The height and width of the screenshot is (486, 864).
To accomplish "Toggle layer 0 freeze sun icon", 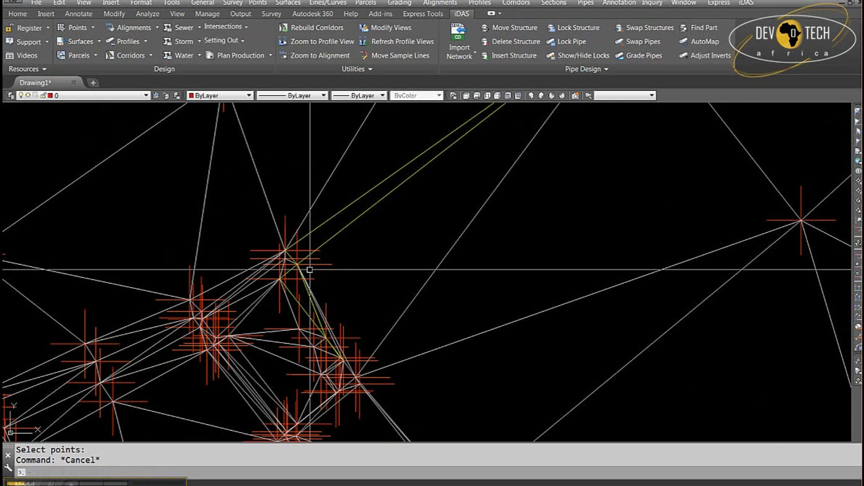I will click(28, 95).
